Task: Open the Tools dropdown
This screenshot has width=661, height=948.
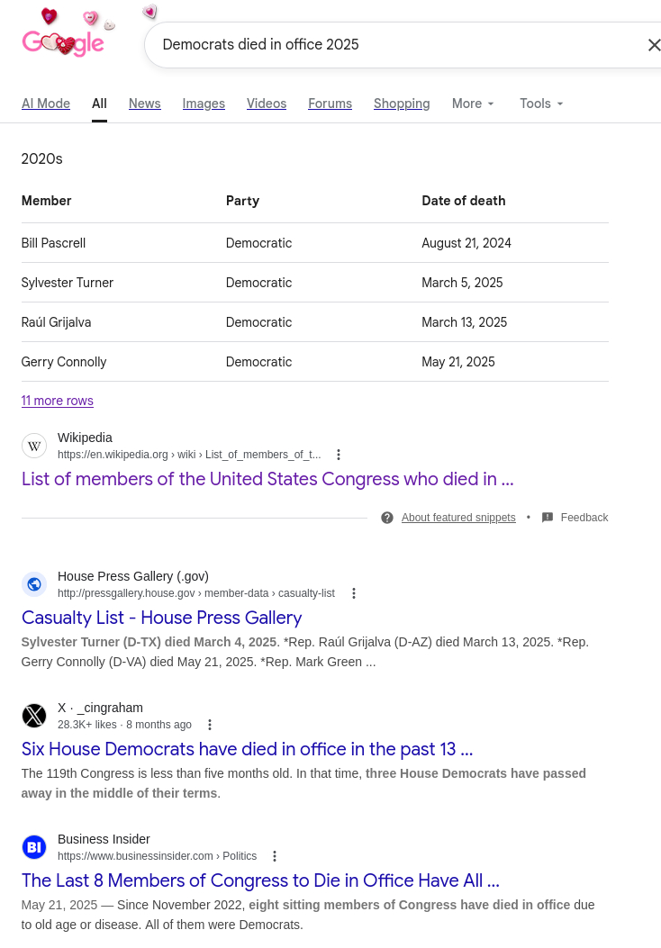Action: pyautogui.click(x=541, y=104)
